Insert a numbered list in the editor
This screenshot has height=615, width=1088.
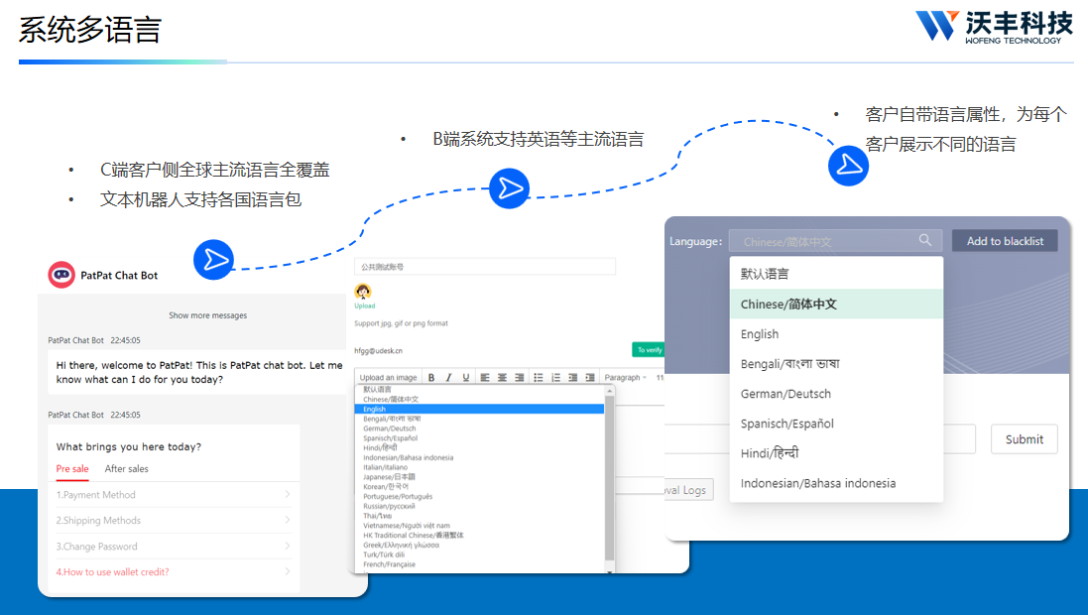click(555, 378)
